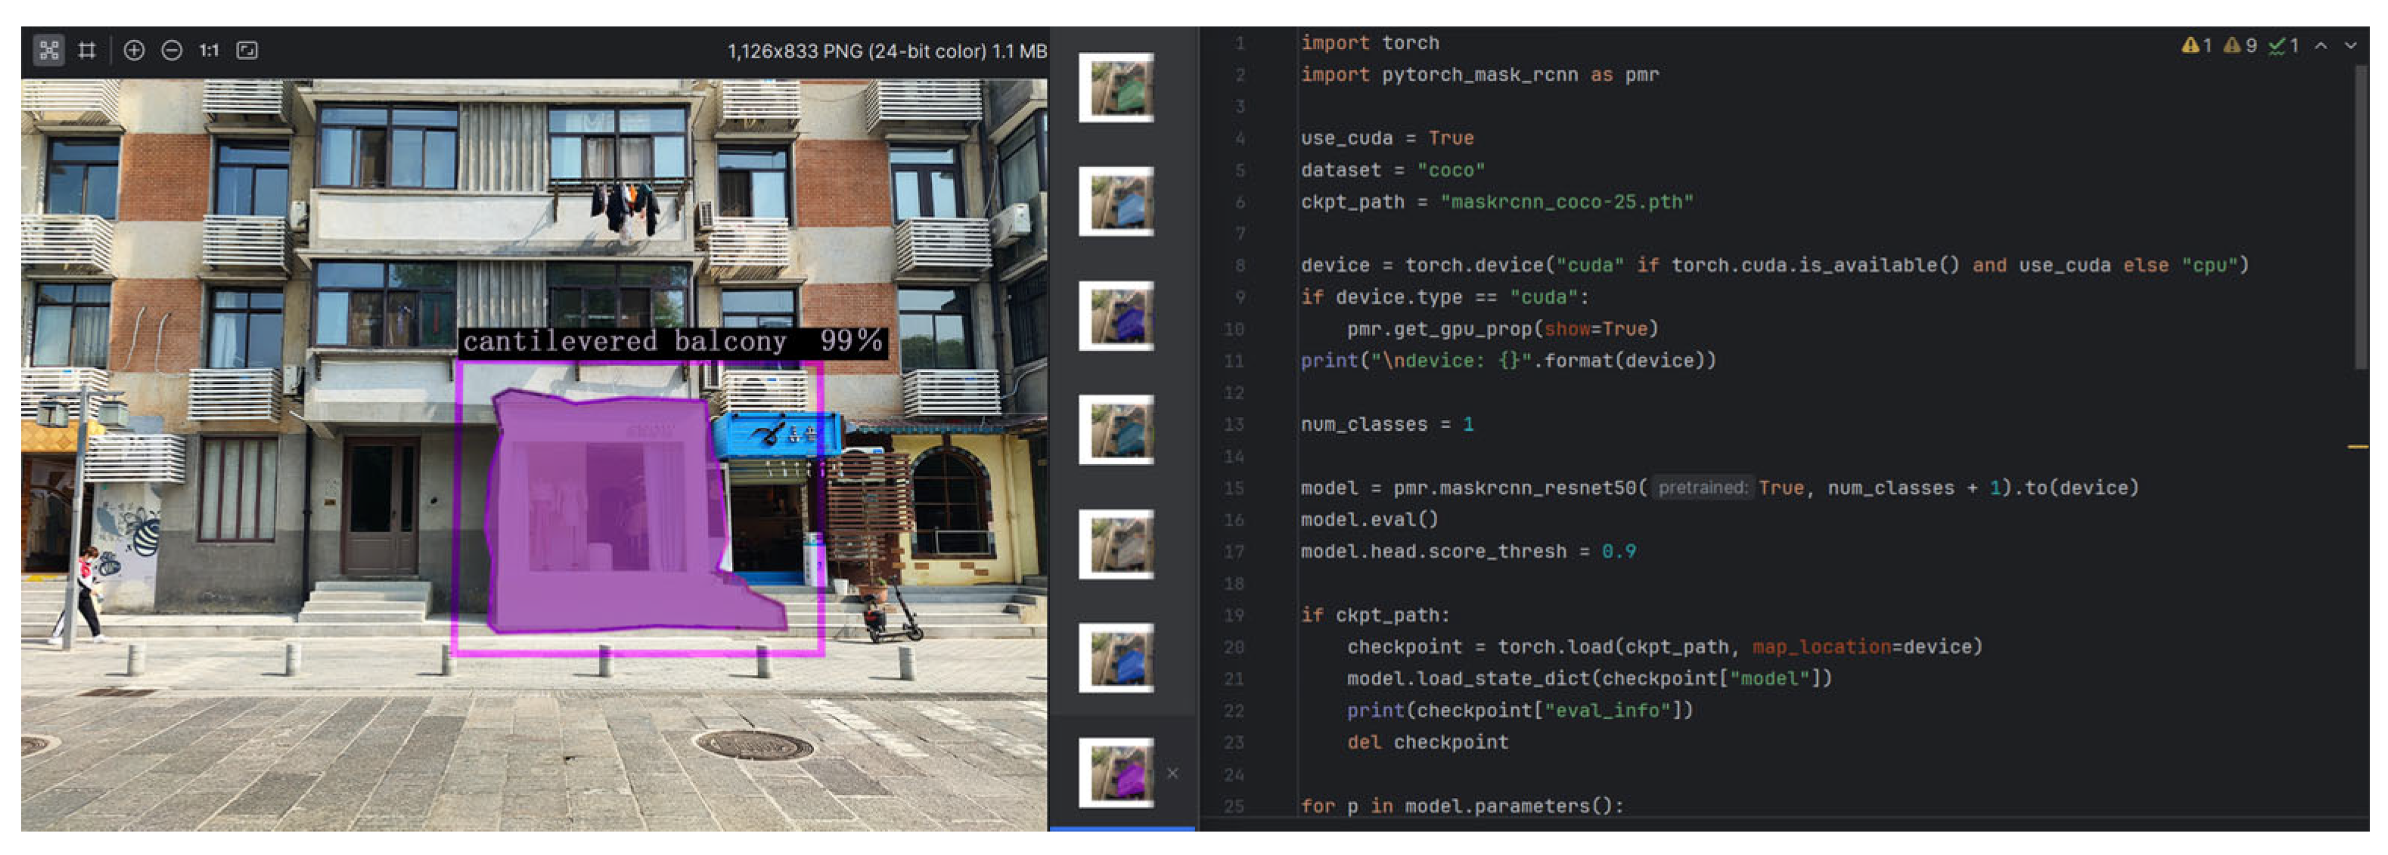Click the green typo checkmark indicator
Image resolution: width=2388 pixels, height=855 pixels.
pyautogui.click(x=2282, y=45)
